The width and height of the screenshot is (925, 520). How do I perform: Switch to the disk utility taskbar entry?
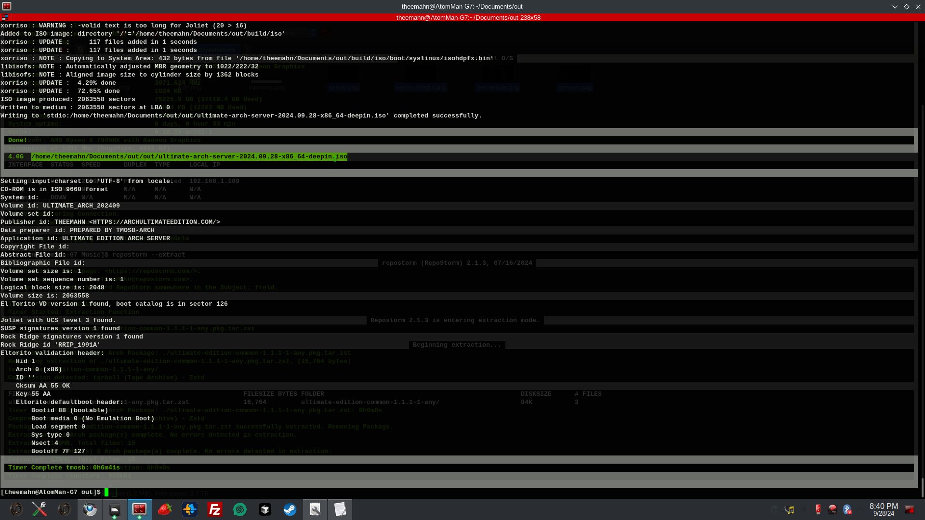pos(315,509)
